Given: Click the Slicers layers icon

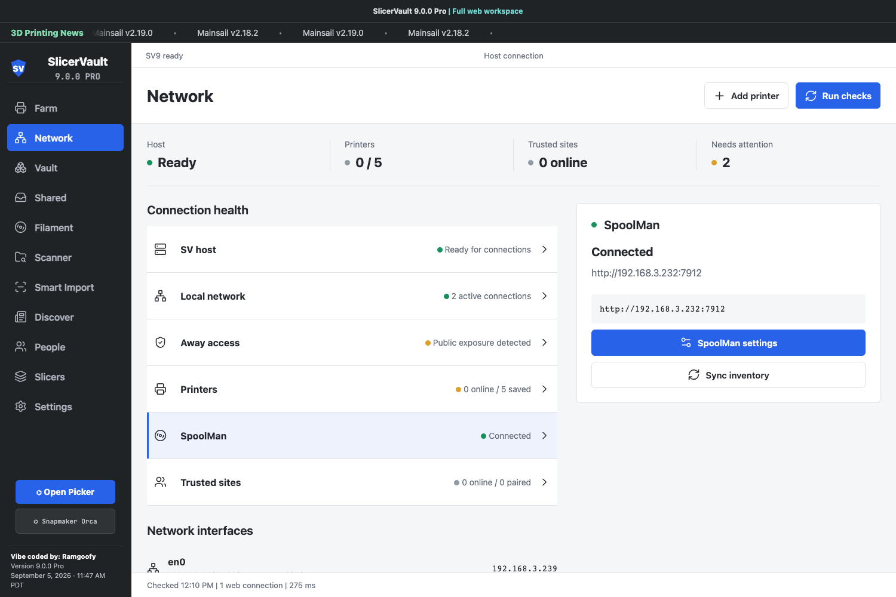Looking at the screenshot, I should point(21,377).
